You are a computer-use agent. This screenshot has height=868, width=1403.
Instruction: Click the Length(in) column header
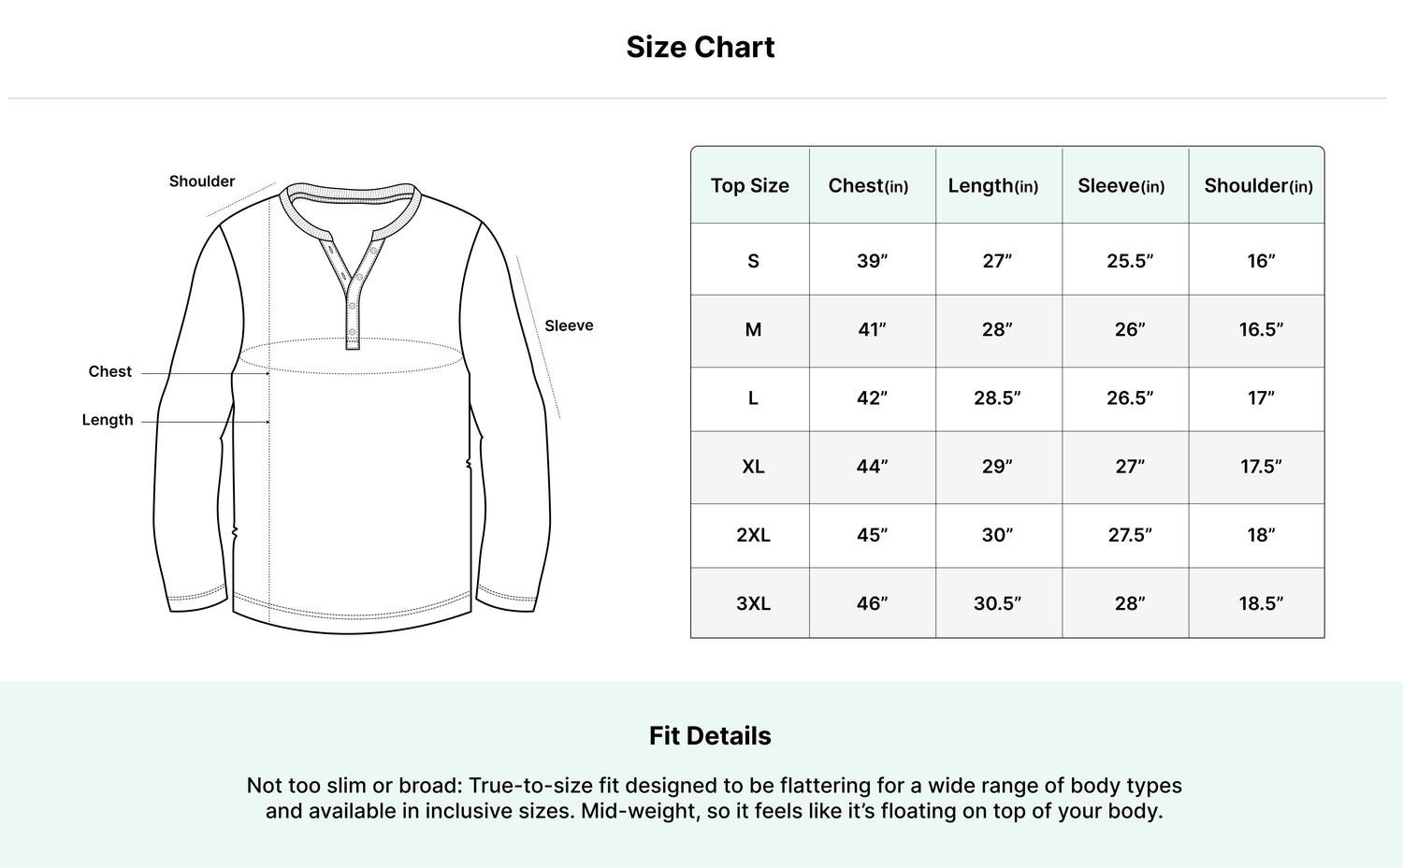click(x=993, y=185)
